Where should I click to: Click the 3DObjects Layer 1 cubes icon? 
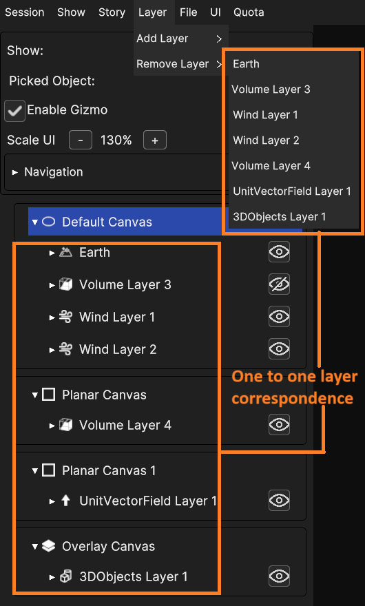click(65, 577)
